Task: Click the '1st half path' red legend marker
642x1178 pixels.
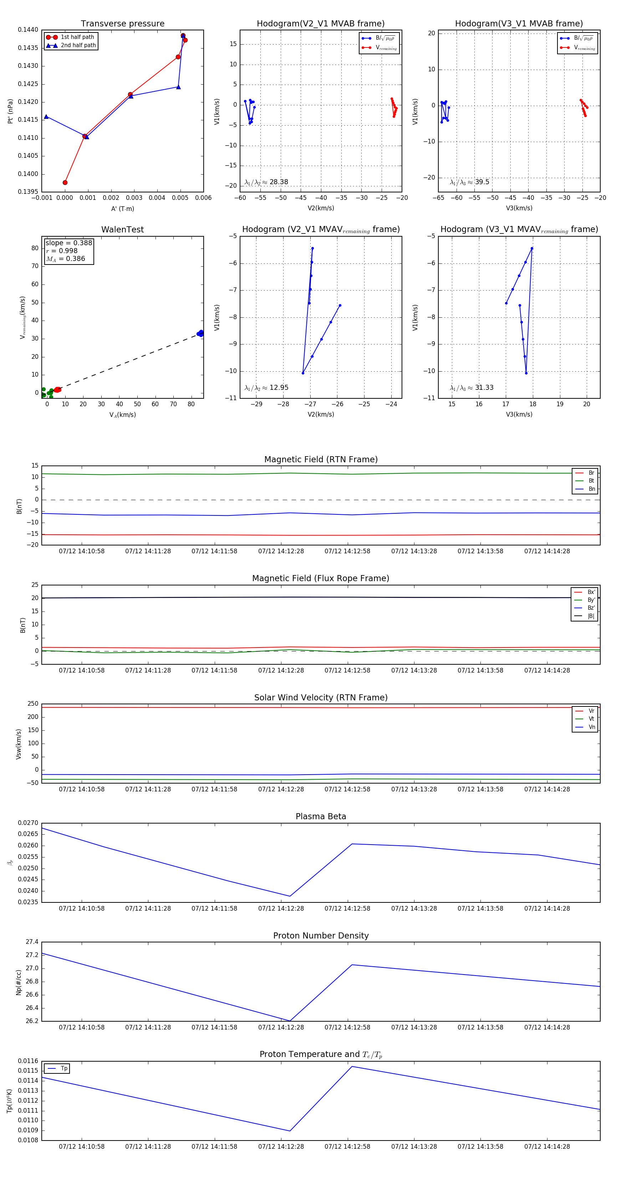Action: click(52, 37)
